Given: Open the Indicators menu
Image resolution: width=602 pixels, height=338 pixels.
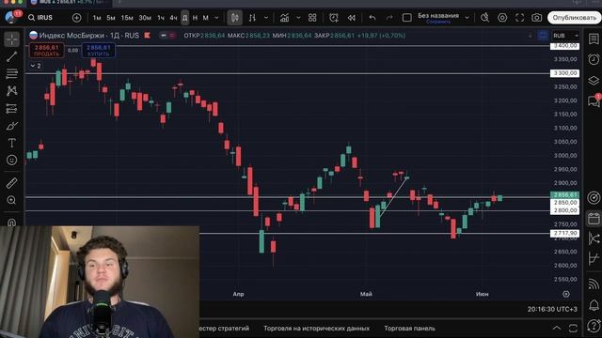Looking at the screenshot, I should coord(284,18).
